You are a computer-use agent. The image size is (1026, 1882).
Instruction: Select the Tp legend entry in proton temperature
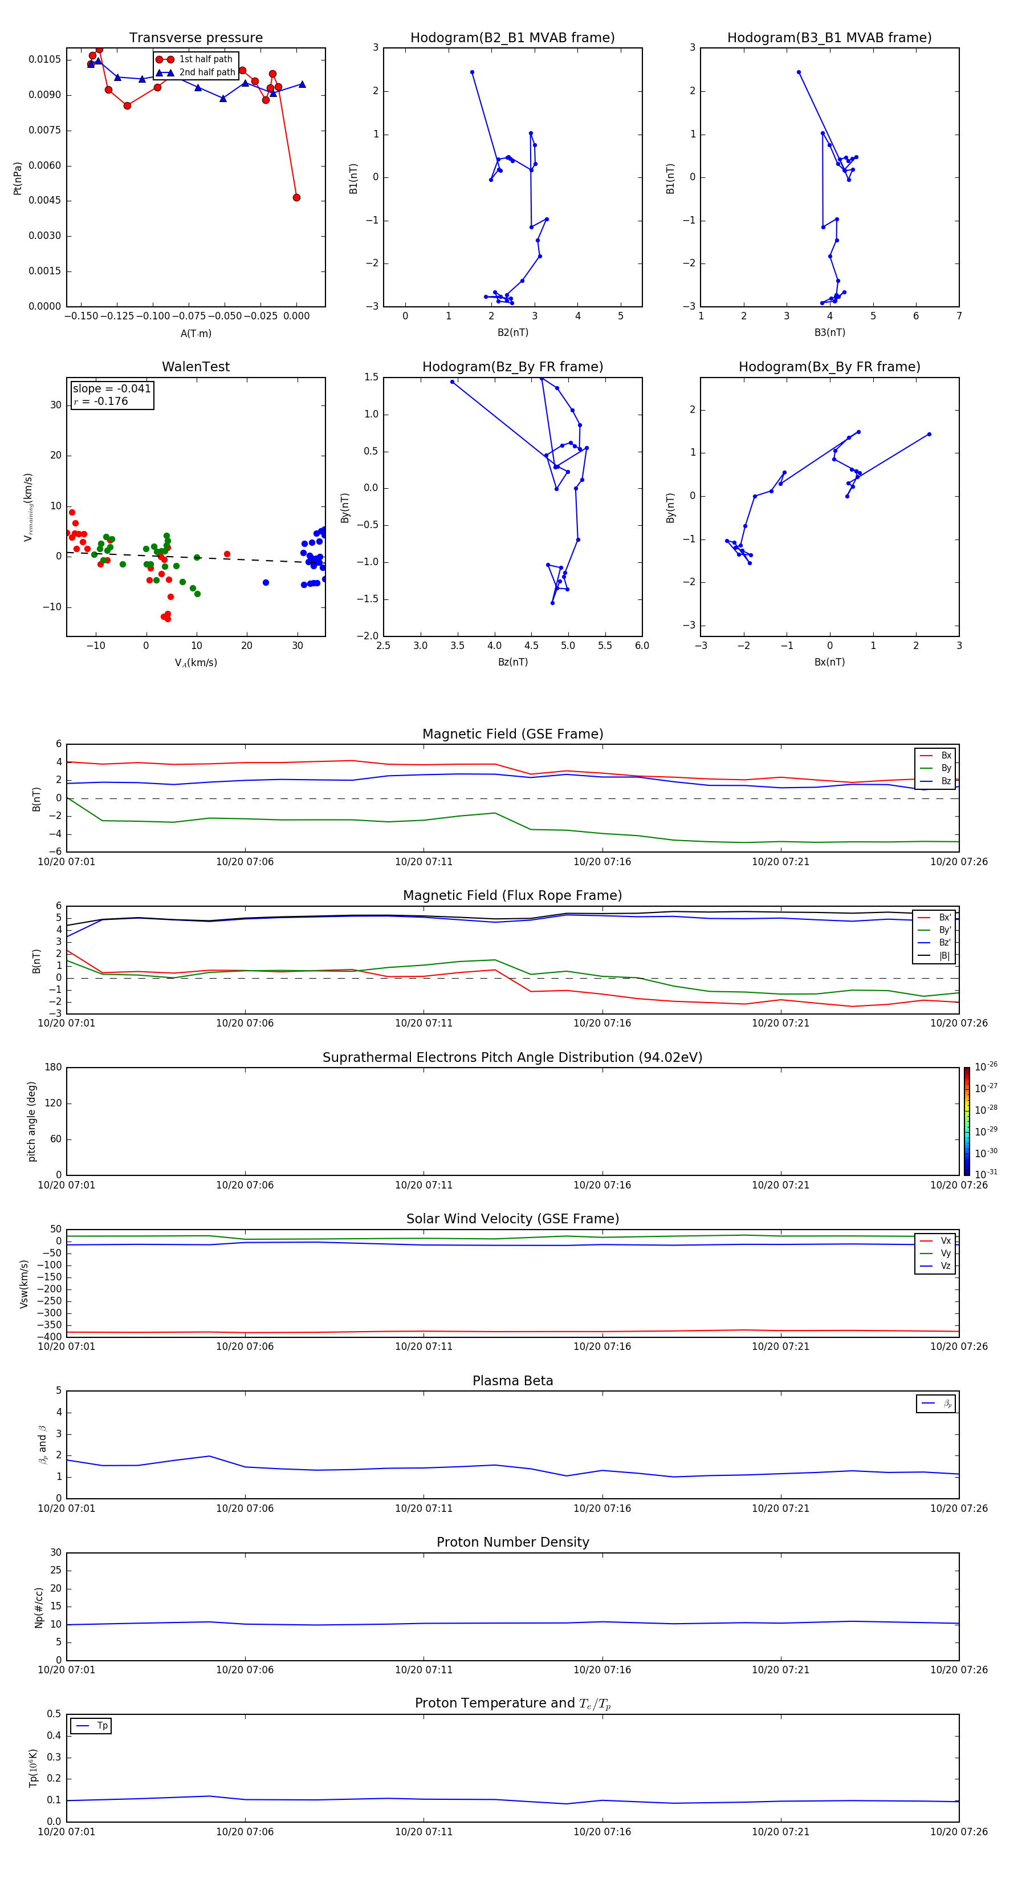tap(91, 1726)
